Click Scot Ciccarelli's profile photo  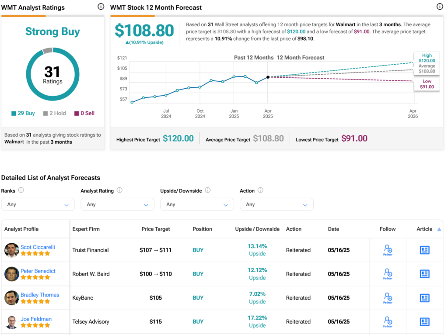tap(12, 250)
